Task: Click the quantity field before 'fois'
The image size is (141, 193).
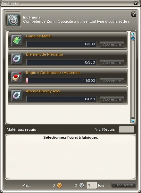Action: tap(92, 185)
